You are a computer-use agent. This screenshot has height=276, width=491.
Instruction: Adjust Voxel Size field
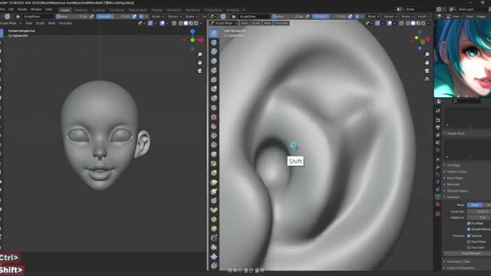pos(479,212)
